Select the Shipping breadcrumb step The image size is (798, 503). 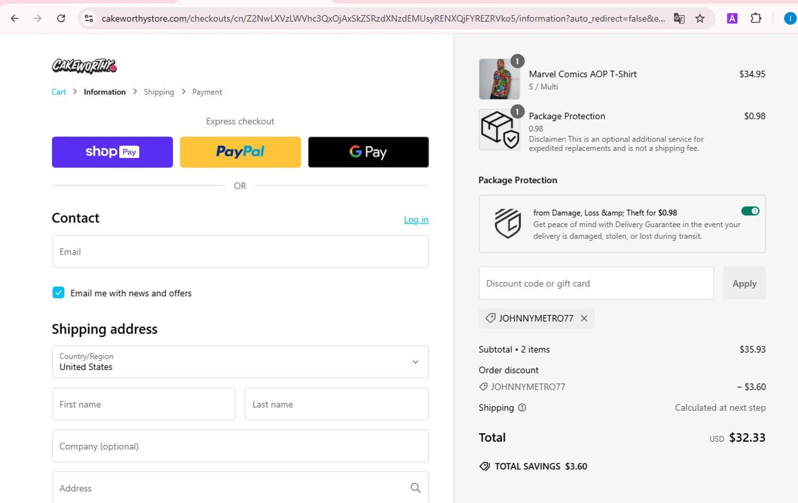click(159, 92)
